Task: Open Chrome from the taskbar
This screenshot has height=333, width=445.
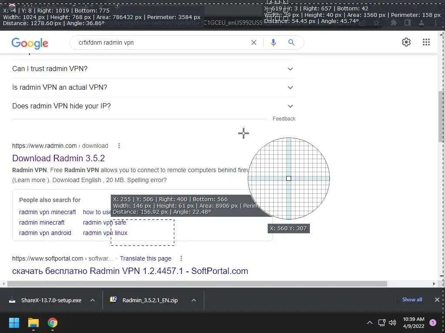Action: (x=52, y=323)
